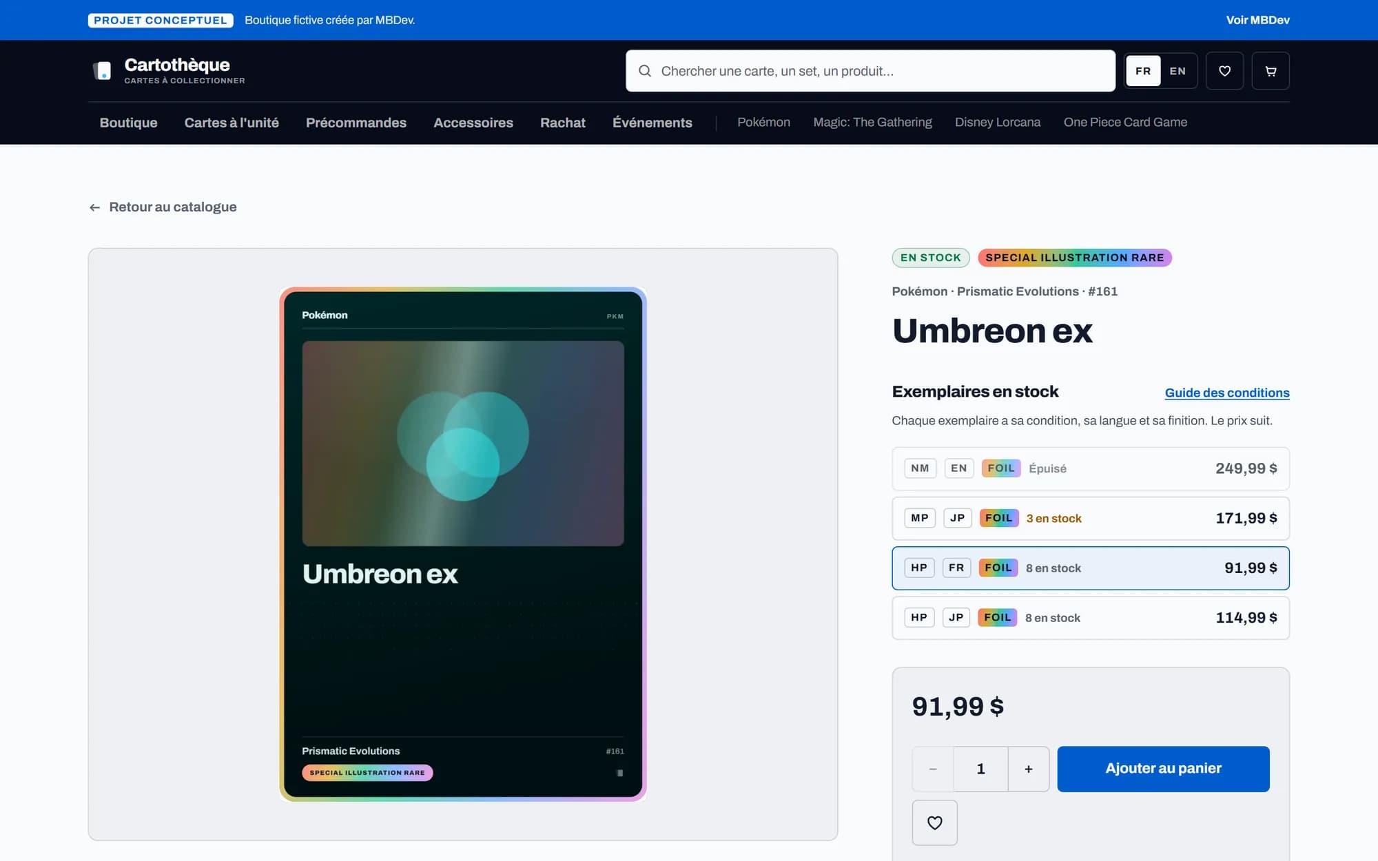
Task: Click the Umbreon ex card image
Action: 463,544
